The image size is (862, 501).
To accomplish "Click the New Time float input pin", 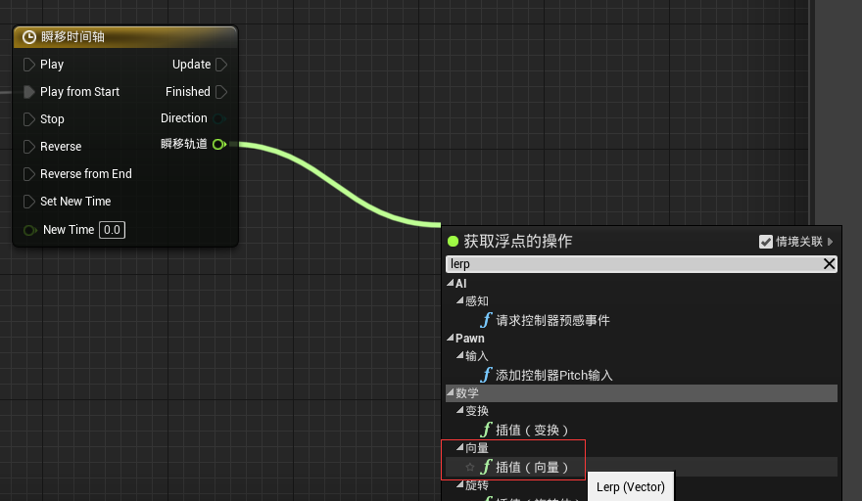I will [x=29, y=230].
